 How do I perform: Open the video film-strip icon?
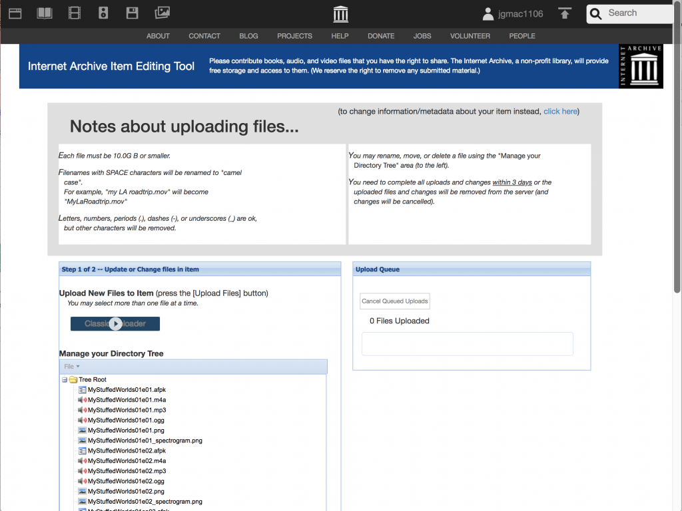coord(75,13)
